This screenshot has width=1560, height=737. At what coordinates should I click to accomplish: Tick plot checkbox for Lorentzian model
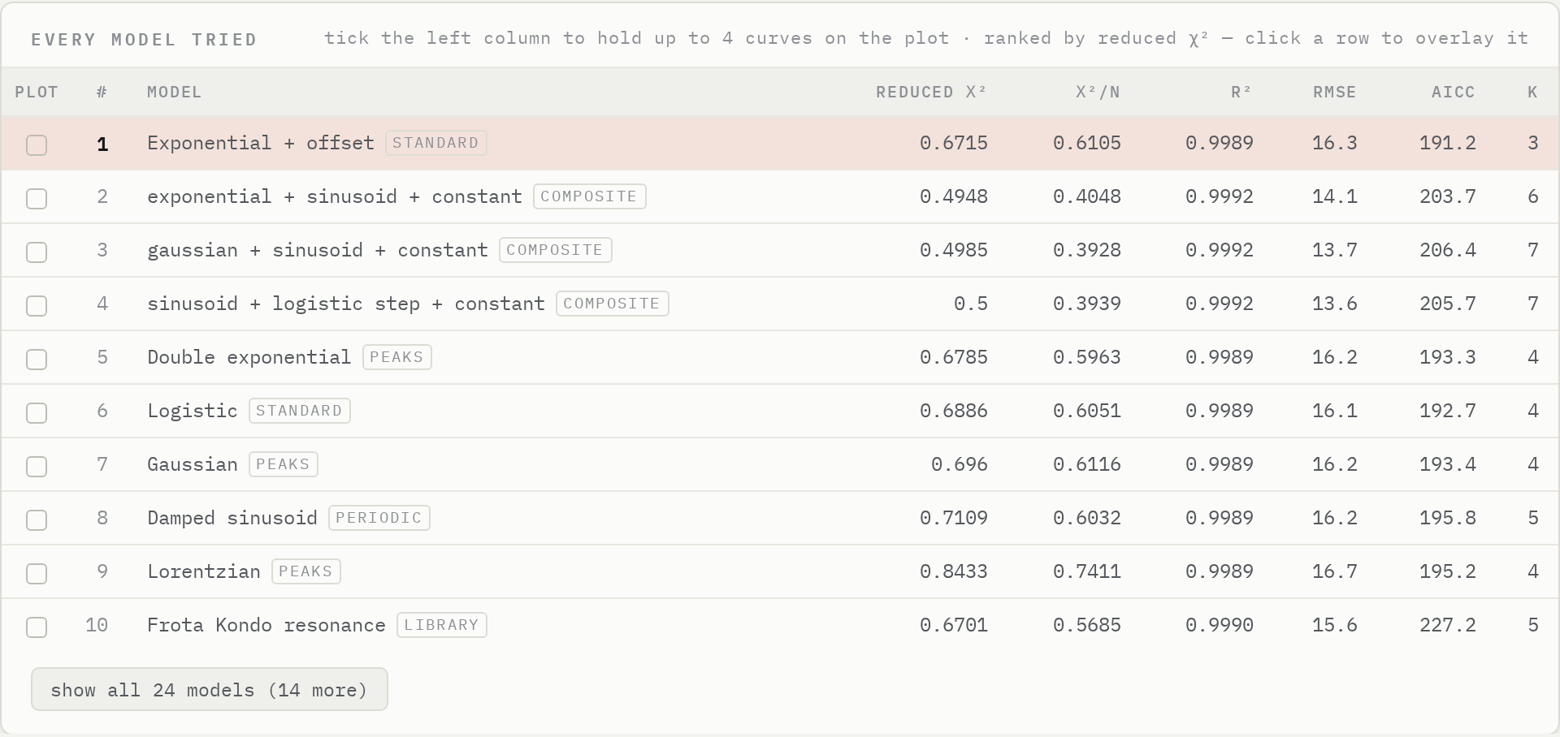[37, 574]
